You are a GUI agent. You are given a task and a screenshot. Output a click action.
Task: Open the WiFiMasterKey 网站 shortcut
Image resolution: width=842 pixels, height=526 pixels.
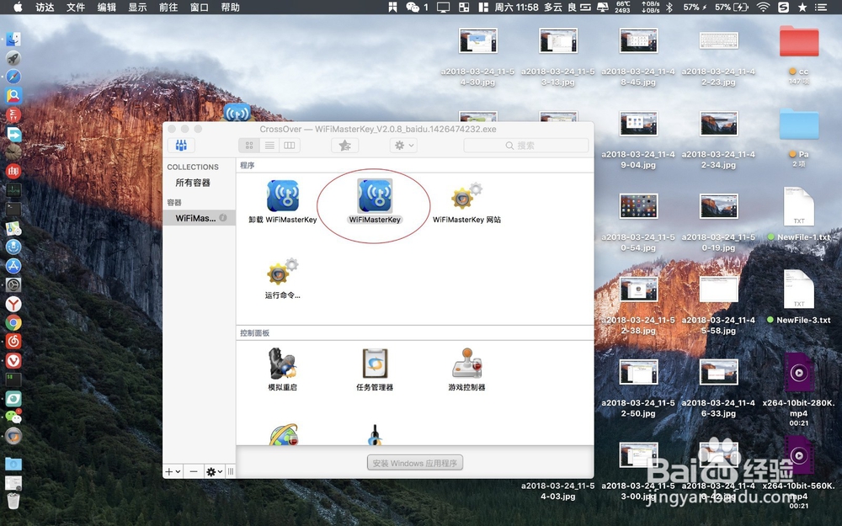click(x=466, y=196)
